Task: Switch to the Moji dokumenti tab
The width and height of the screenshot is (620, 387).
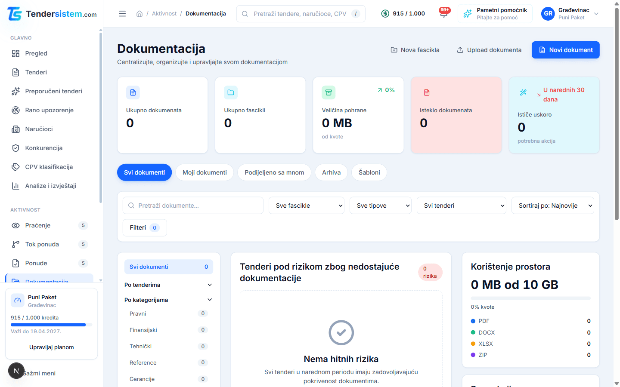Action: pyautogui.click(x=205, y=172)
